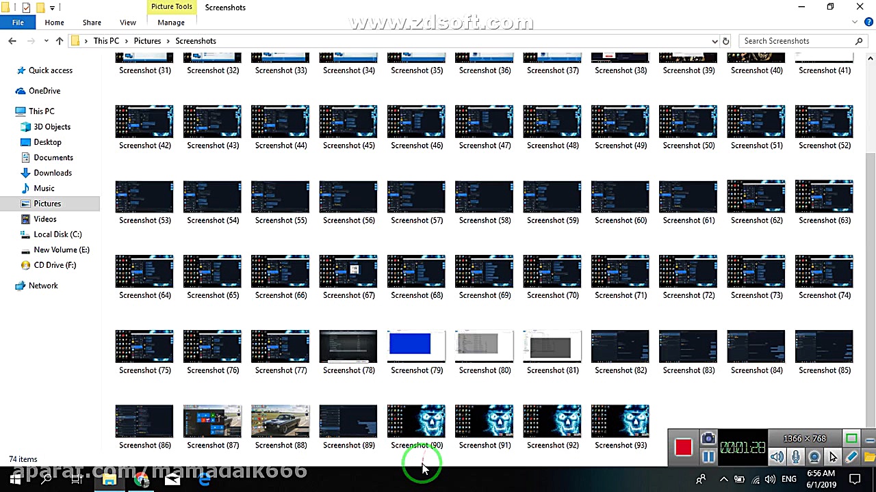Take a snapshot with the recorder camera icon
The height and width of the screenshot is (492, 876).
708,439
